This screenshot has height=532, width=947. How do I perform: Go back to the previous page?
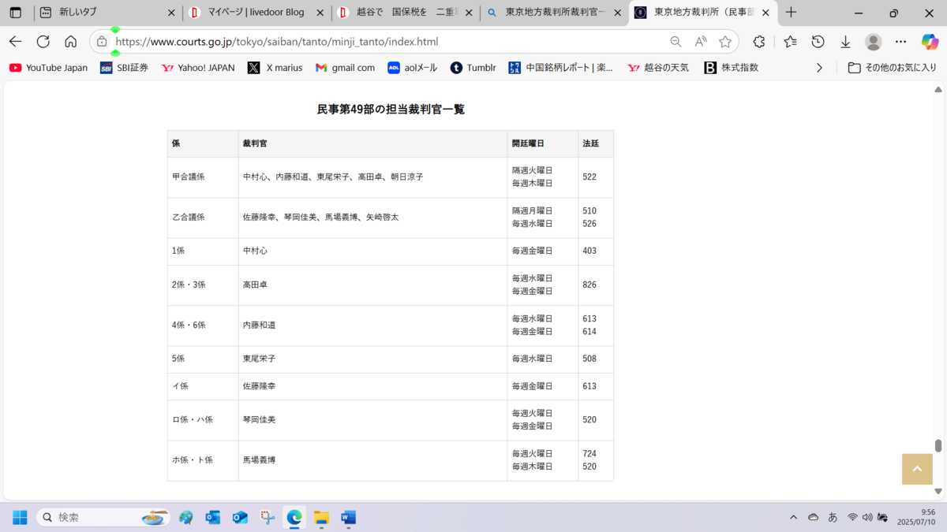[x=16, y=42]
